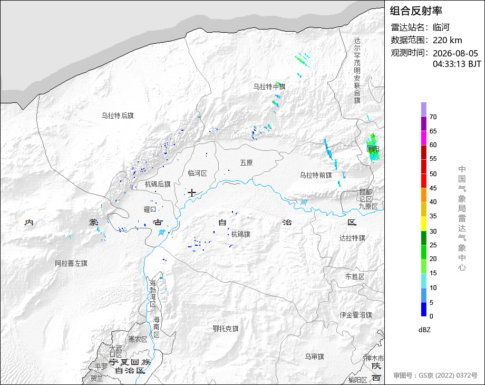485x385 pixels.
Task: Select the dark blue 0 dBZ legend color
Action: click(424, 309)
